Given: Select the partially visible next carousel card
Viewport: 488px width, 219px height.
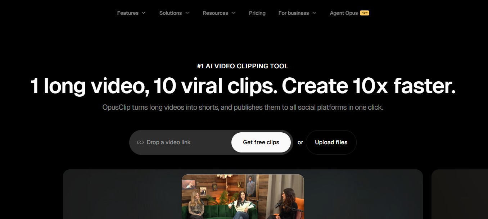Looking at the screenshot, I should click(x=460, y=194).
